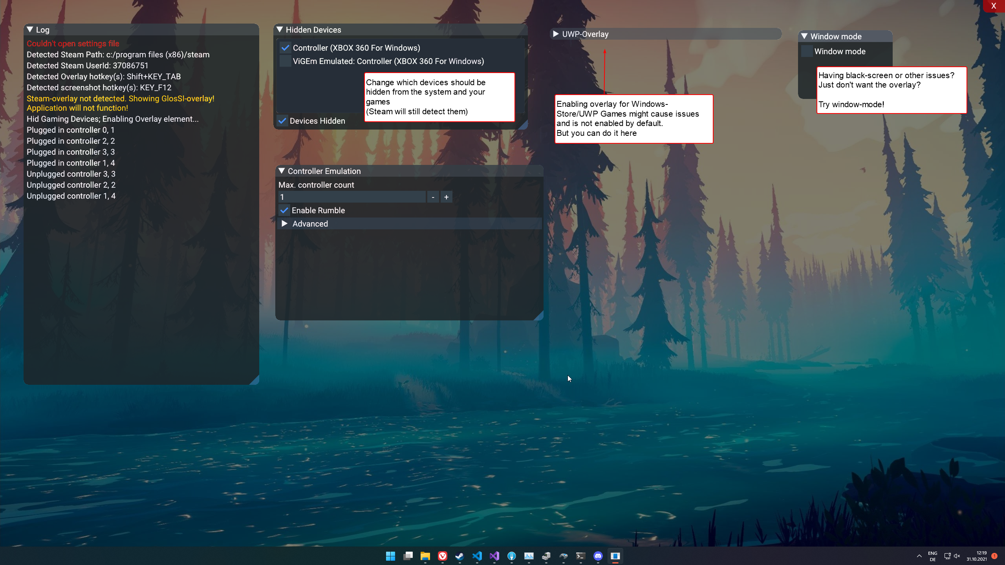This screenshot has height=565, width=1005.
Task: Click the 'Steam-overlay not detected' warning line
Action: (121, 99)
